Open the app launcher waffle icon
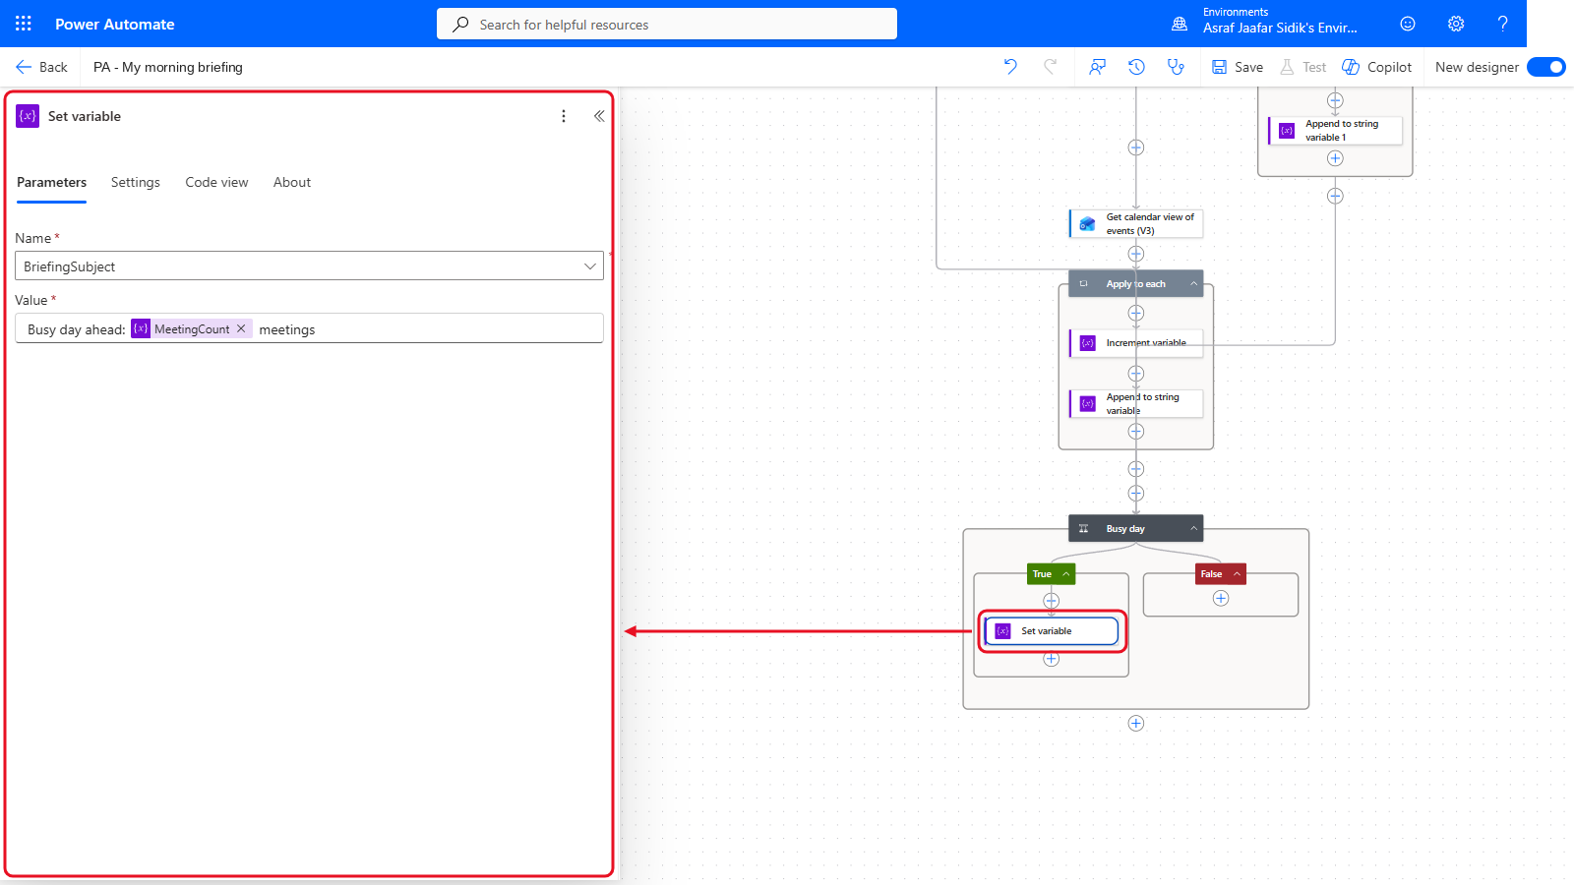 click(24, 24)
